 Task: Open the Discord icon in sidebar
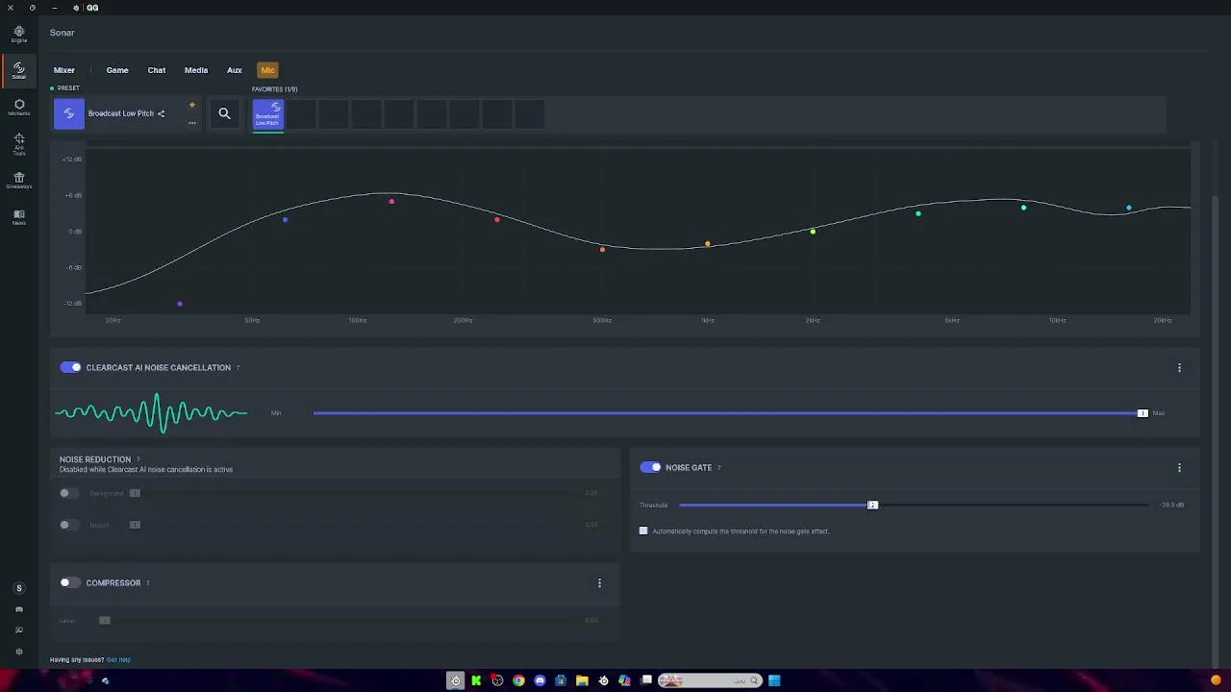click(18, 609)
